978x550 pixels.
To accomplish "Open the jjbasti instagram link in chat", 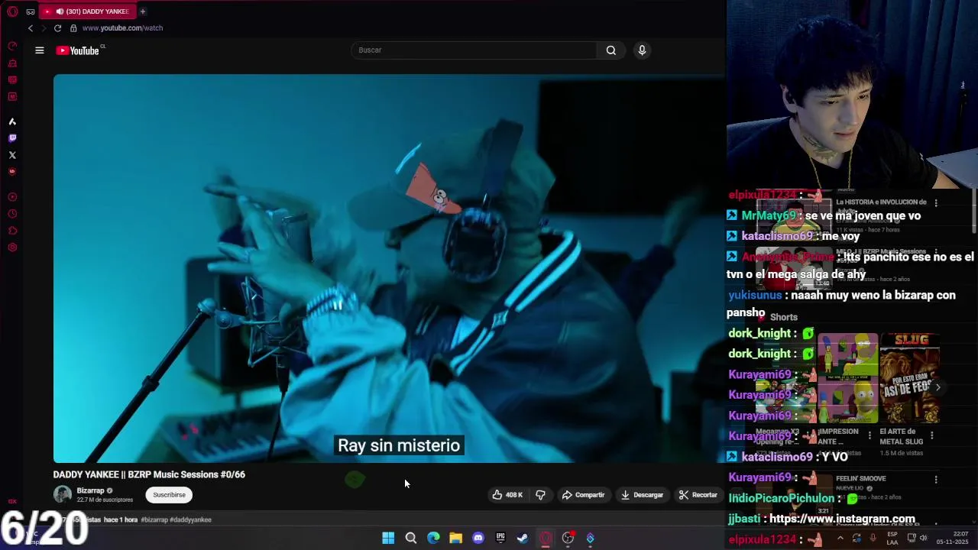I will (x=842, y=519).
